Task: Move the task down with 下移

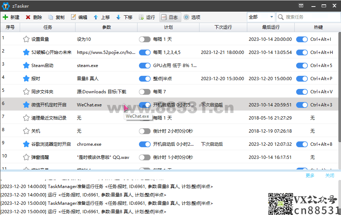Action: 124,17
